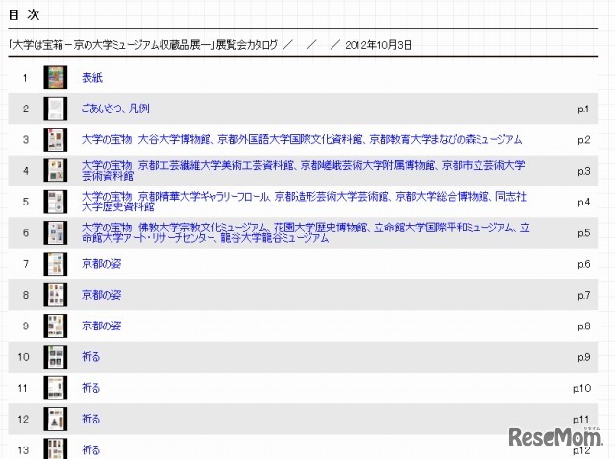Click the page thumbnail in row 13
Screen dimensions: 615x459
[56, 448]
